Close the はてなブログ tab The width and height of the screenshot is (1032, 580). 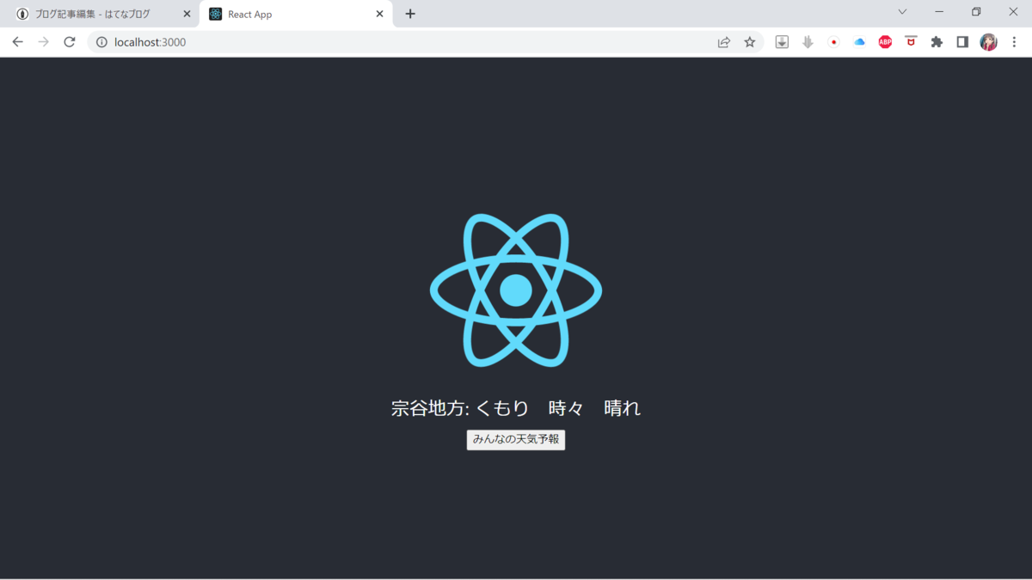[187, 14]
